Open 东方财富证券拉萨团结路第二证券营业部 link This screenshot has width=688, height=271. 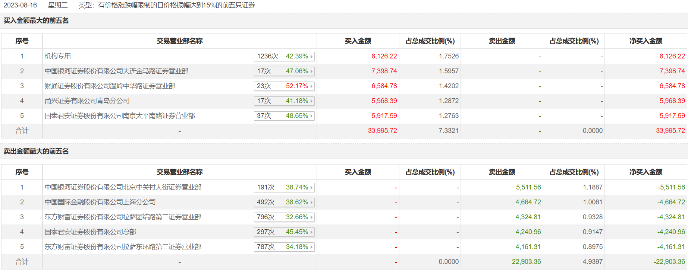coord(123,217)
